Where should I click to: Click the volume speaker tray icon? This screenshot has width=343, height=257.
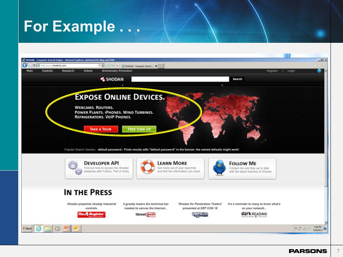[x=309, y=228]
